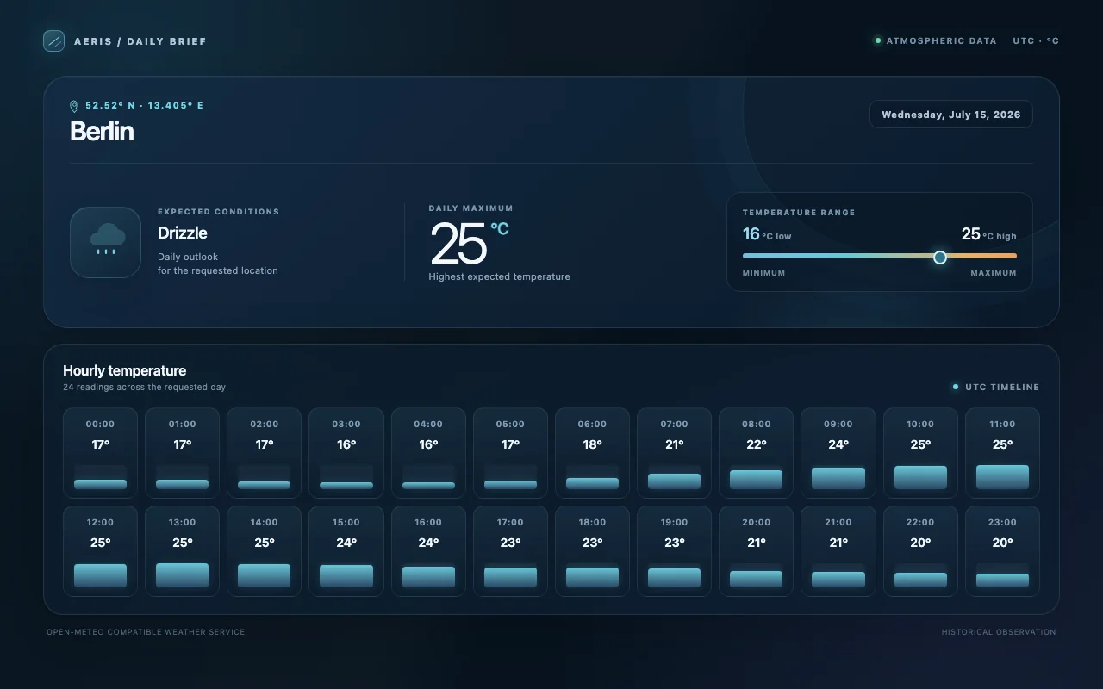Click the Aeris logo icon

click(53, 40)
